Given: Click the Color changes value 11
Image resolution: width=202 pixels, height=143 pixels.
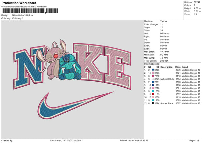Looking at the screenshot, I should [161, 24].
